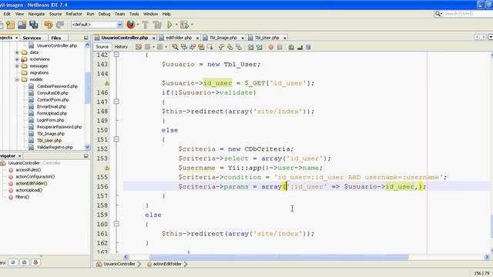Switch to the Tbl_Image.php tab
This screenshot has height=277, width=493.
point(223,38)
